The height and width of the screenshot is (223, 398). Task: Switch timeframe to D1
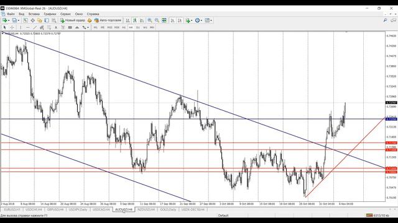pos(138,27)
